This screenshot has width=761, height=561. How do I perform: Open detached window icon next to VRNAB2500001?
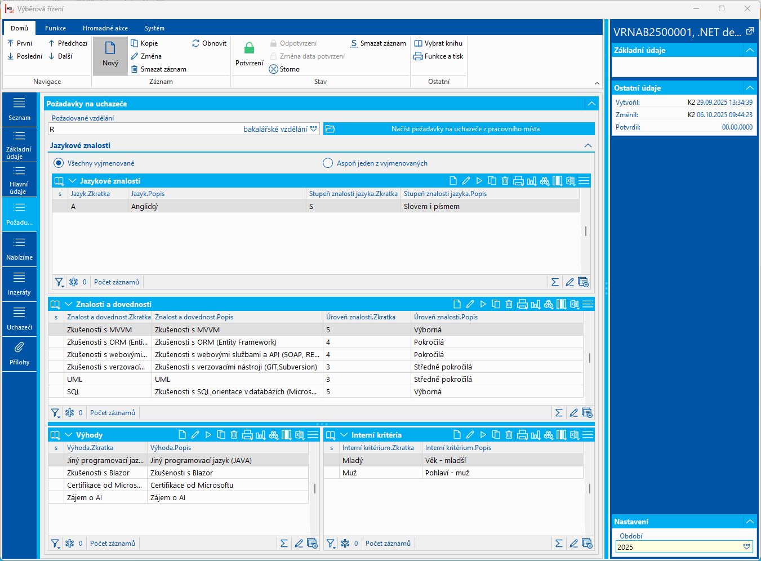750,32
